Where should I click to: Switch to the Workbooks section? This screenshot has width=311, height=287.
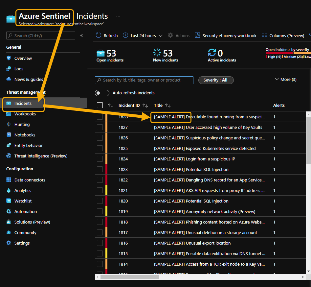pos(24,113)
